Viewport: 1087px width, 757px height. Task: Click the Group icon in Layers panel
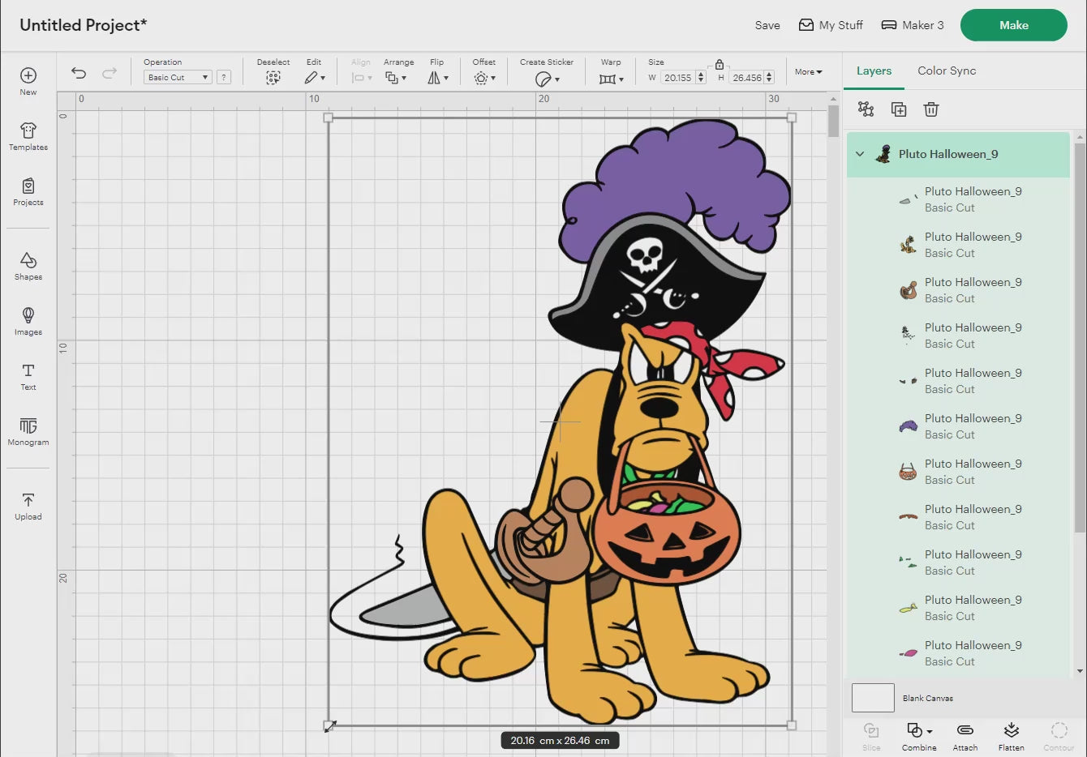[866, 109]
